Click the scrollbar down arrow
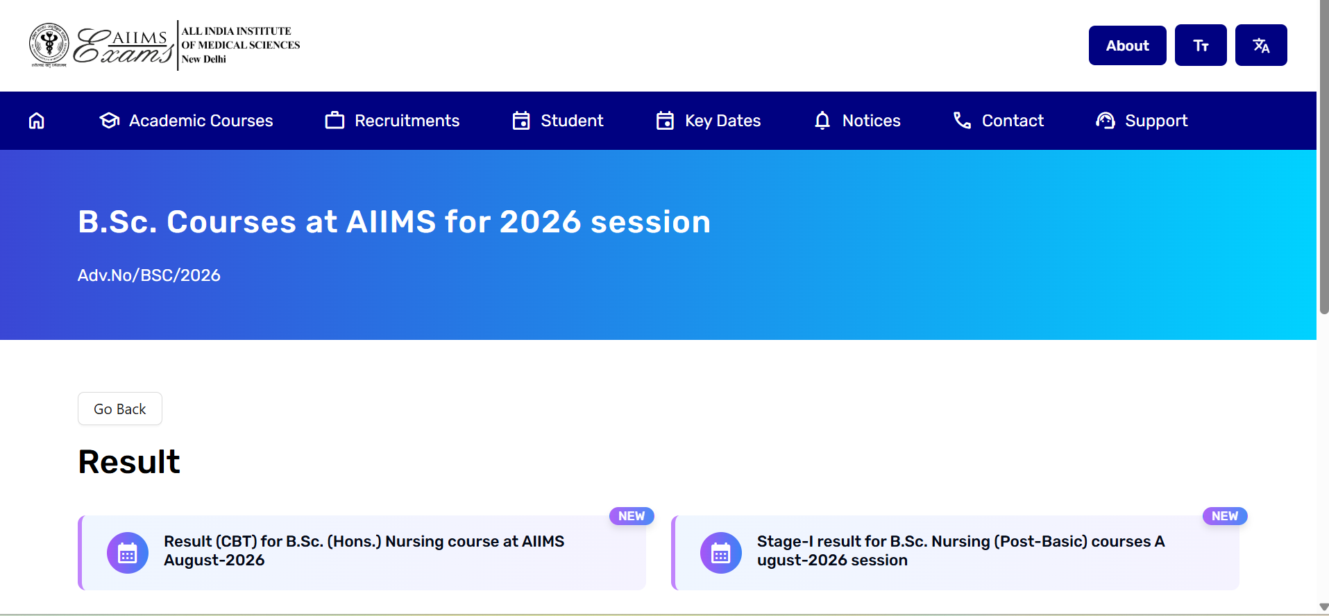1329x616 pixels. coord(1323,607)
